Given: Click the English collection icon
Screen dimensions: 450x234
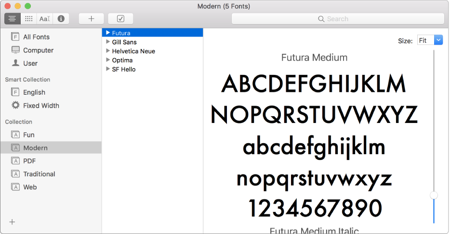Looking at the screenshot, I should point(15,92).
